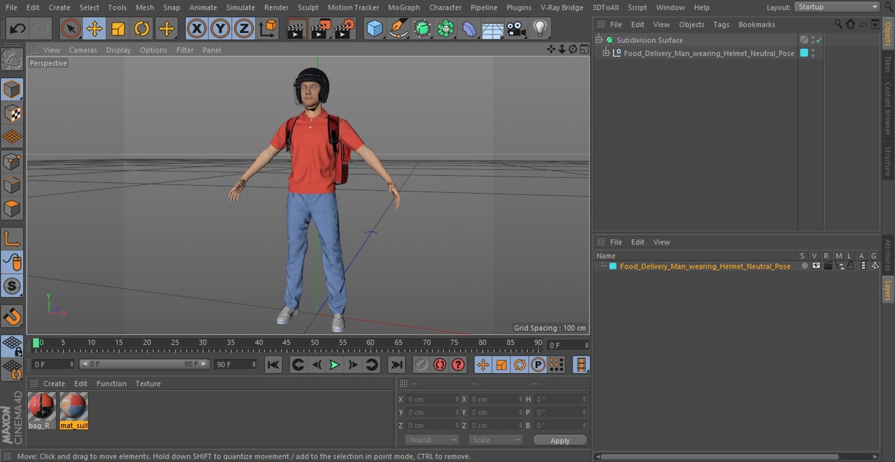This screenshot has width=895, height=462.
Task: Click the Undo arrow icon
Action: pos(18,29)
